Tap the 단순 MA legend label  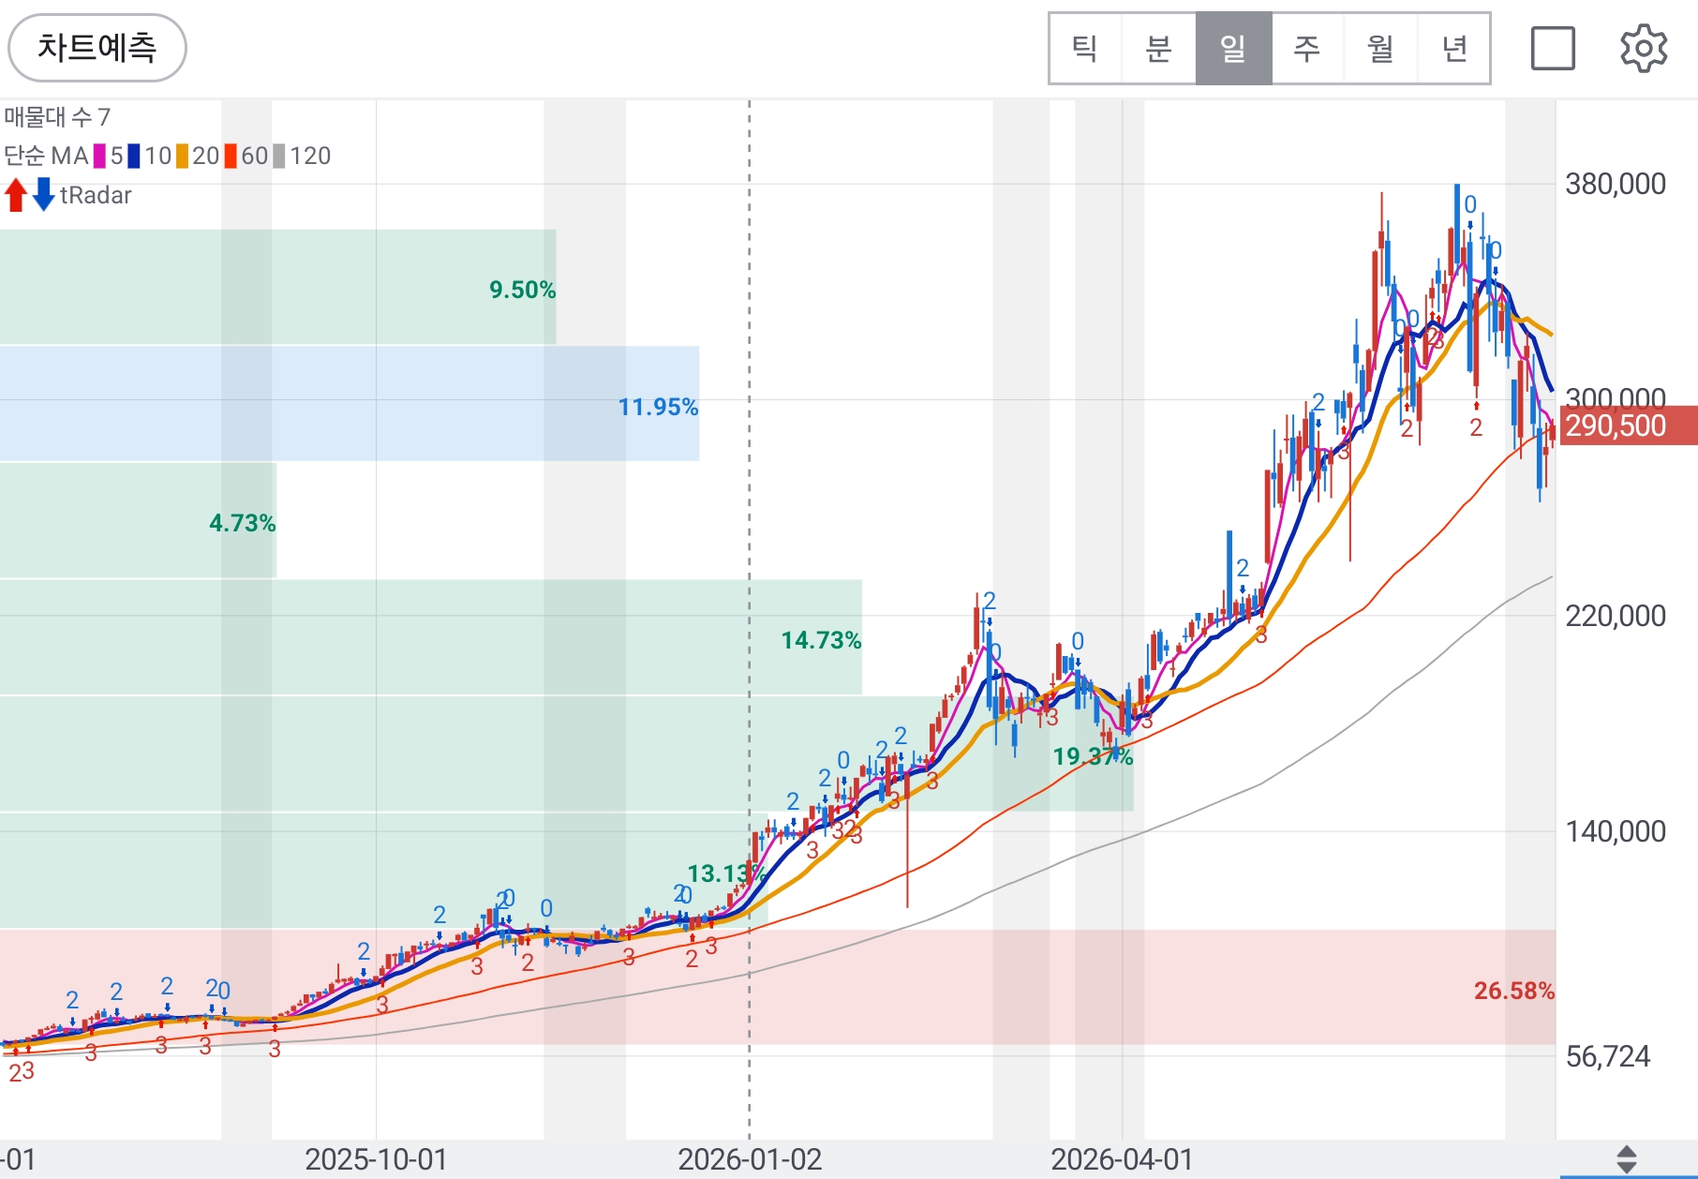click(46, 156)
